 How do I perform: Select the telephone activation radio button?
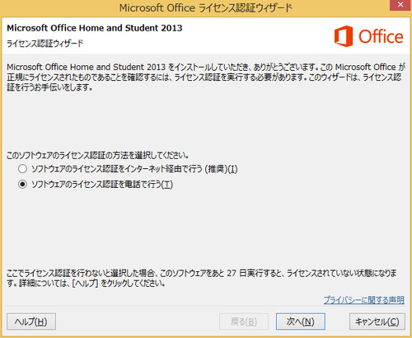click(22, 184)
